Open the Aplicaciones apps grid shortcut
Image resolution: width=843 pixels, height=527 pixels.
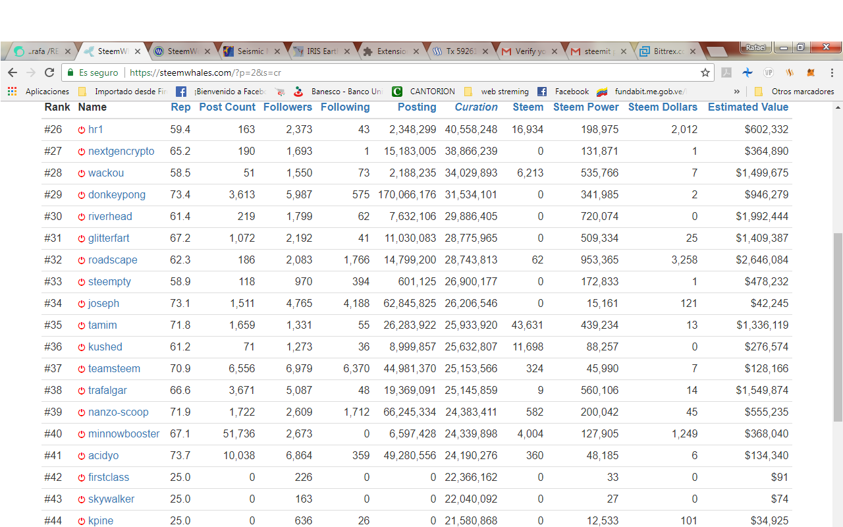point(38,92)
